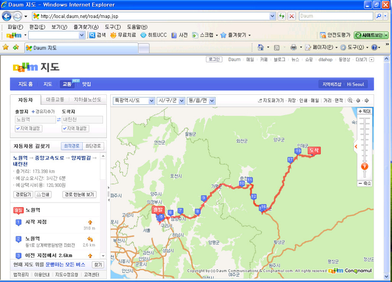
Task: Zoom out with the –축소 button
Action: [364, 183]
